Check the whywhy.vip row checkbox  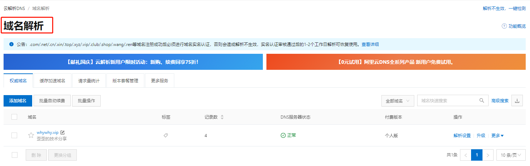pyautogui.click(x=14, y=135)
